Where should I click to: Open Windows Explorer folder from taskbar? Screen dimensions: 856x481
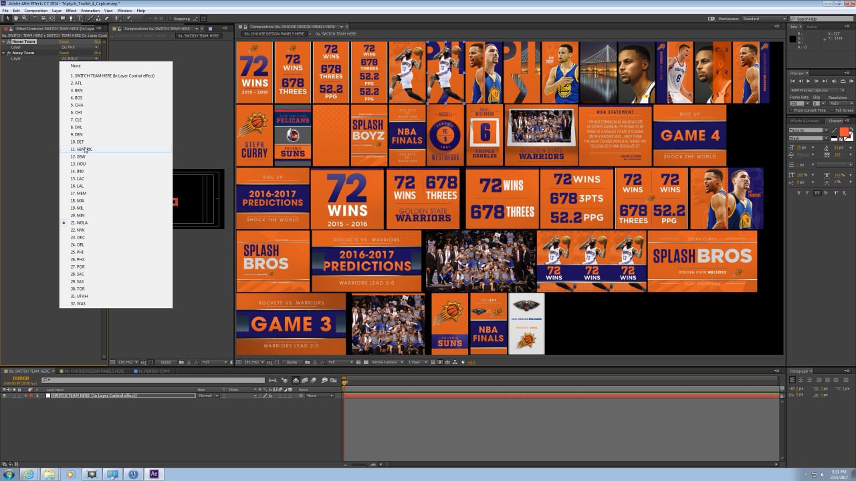coord(50,474)
